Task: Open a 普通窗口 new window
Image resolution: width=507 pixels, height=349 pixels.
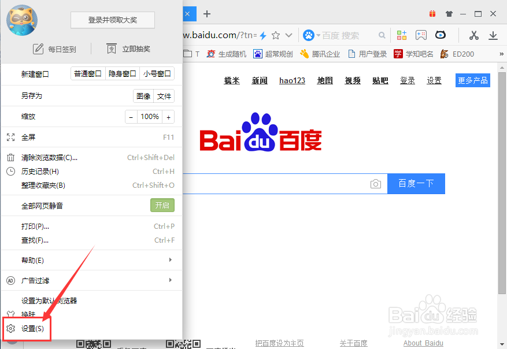Action: coord(88,74)
